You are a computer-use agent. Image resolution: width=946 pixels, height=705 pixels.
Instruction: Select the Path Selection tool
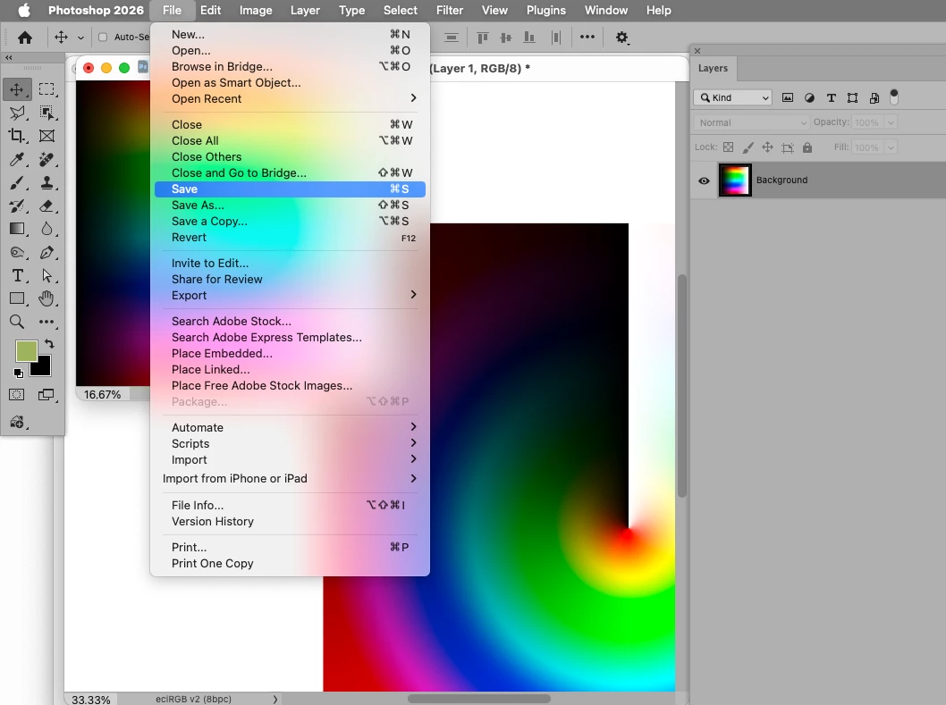point(46,275)
